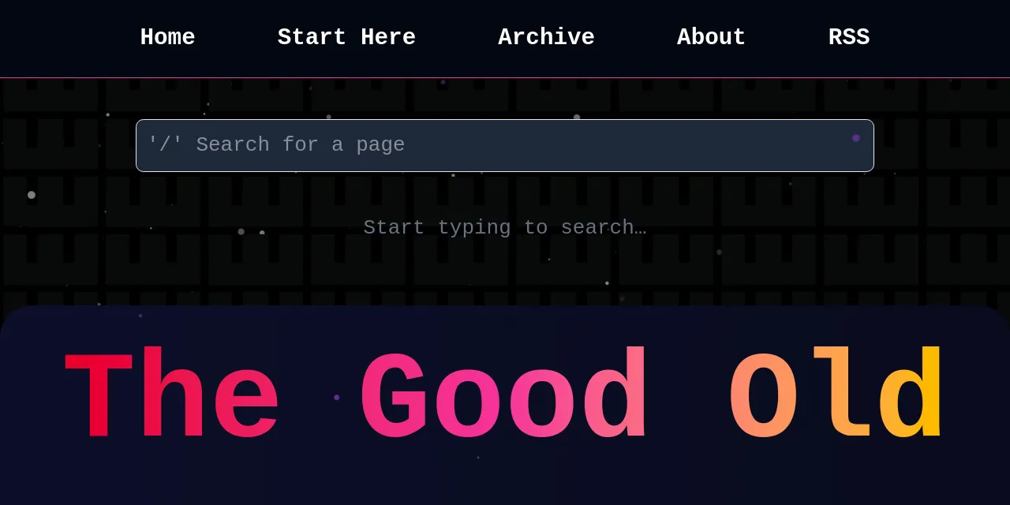This screenshot has width=1010, height=505.
Task: Click the word 'Here' in Start Here
Action: tap(387, 37)
